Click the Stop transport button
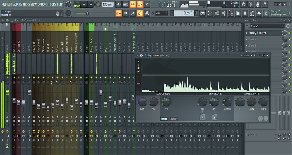292x155 pixels. point(91,5)
